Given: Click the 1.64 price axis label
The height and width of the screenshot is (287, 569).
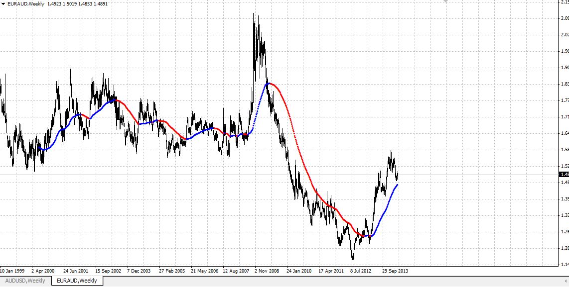Looking at the screenshot, I should [x=565, y=133].
